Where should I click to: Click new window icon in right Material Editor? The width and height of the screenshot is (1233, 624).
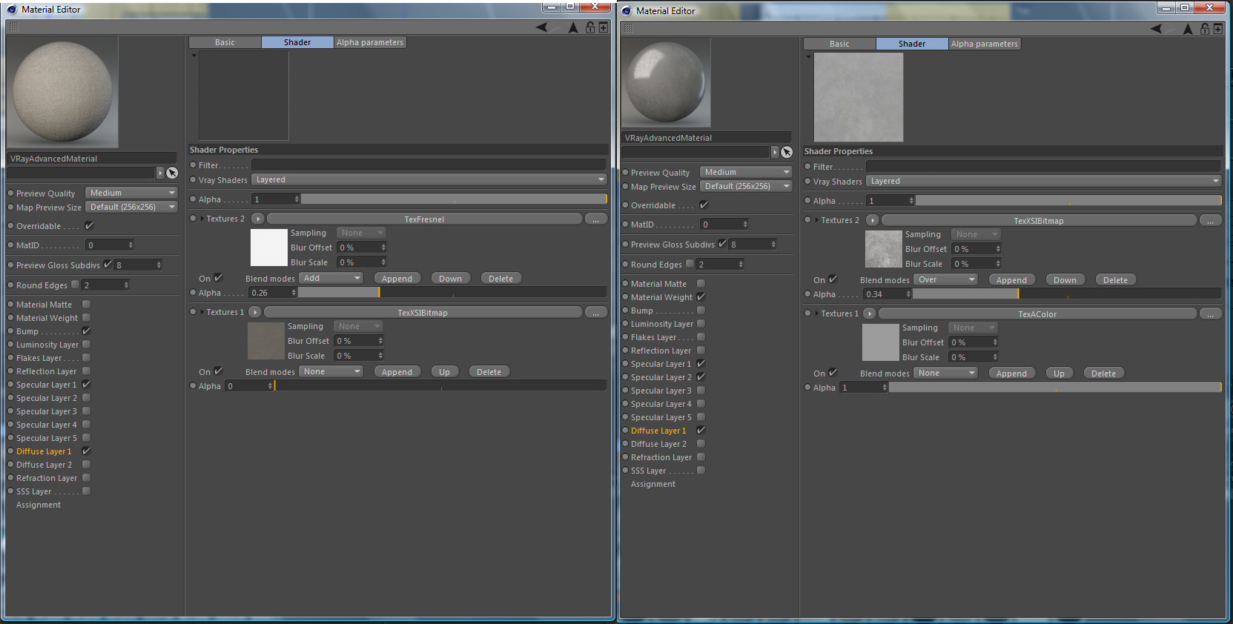click(x=1218, y=29)
